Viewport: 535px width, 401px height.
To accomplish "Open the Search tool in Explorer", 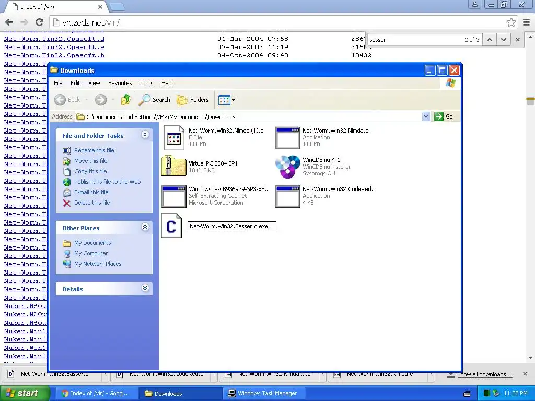I will click(x=155, y=100).
